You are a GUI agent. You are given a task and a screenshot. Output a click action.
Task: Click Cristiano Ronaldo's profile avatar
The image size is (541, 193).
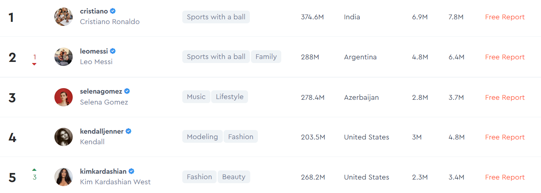tap(64, 17)
